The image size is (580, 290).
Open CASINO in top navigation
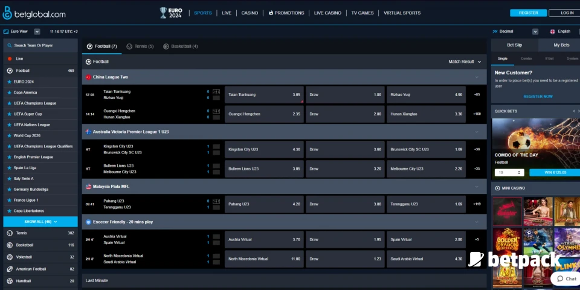pos(250,13)
